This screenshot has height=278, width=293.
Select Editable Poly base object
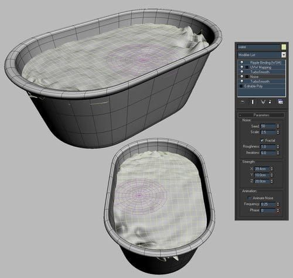pos(253,86)
